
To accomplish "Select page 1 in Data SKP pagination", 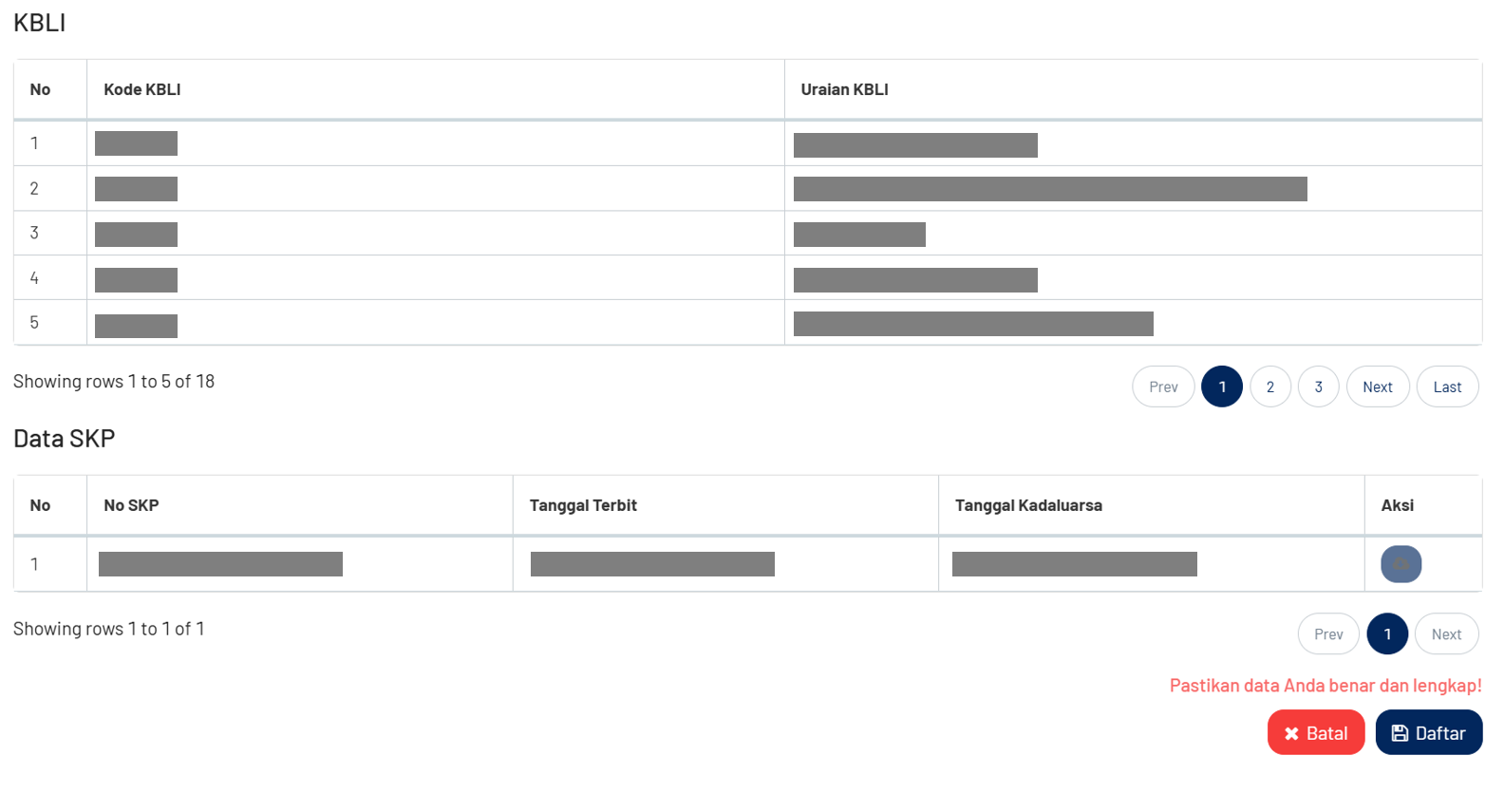I will [x=1387, y=633].
